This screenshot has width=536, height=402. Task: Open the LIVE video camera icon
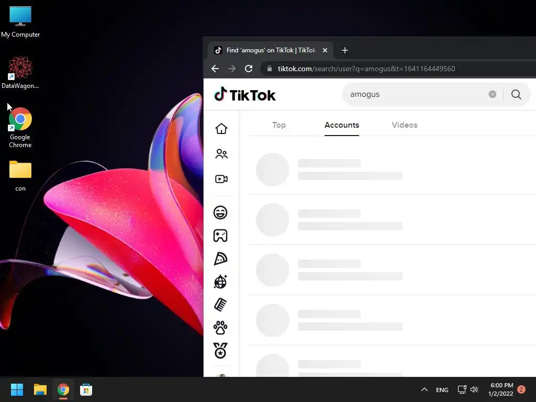221,179
